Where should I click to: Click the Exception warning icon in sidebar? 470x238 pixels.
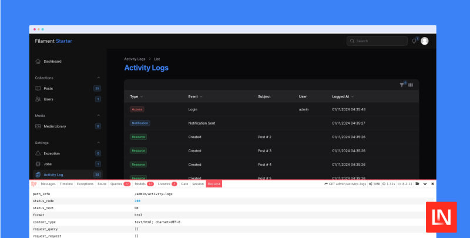click(38, 153)
